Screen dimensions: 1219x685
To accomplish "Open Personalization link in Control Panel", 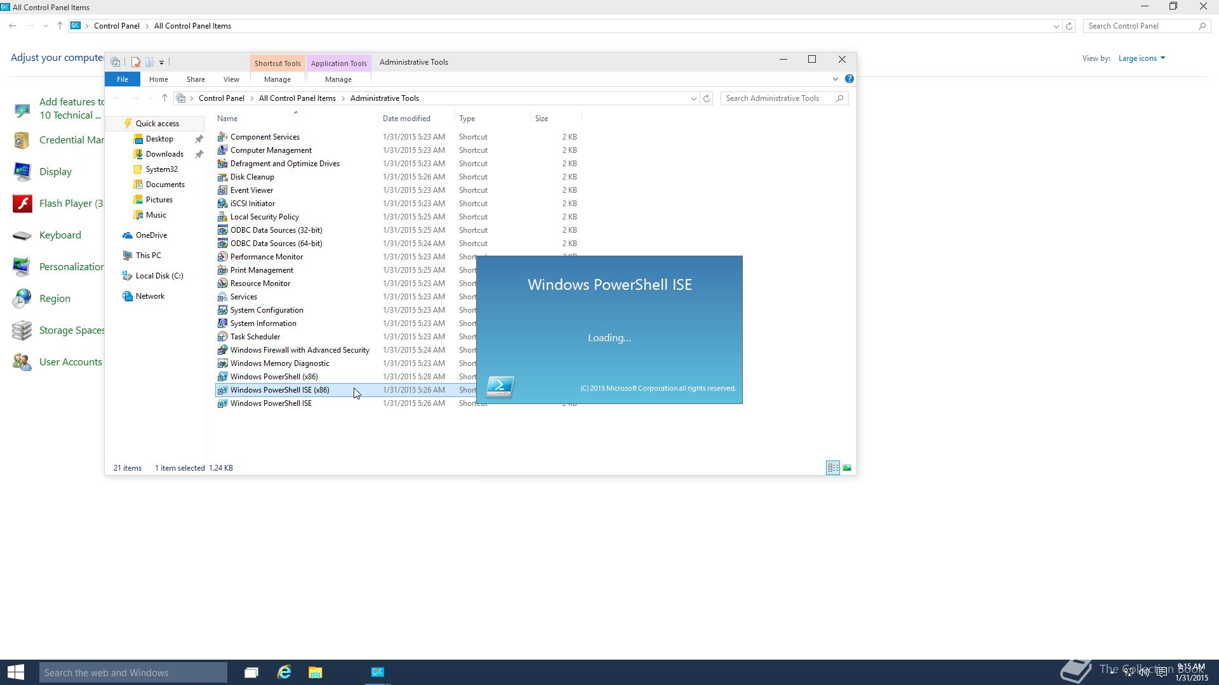I will pos(72,267).
